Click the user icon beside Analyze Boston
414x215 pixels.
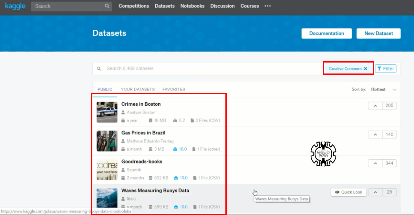pyautogui.click(x=123, y=112)
